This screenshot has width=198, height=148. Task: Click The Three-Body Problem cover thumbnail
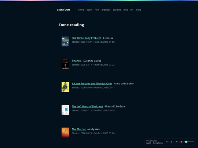(x=65, y=41)
